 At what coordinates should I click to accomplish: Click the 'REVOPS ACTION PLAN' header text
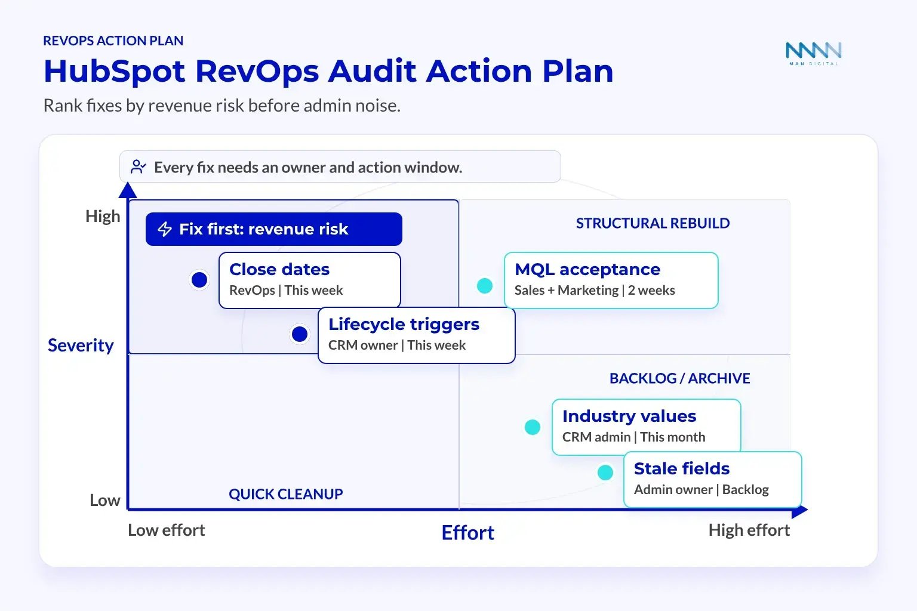[113, 41]
